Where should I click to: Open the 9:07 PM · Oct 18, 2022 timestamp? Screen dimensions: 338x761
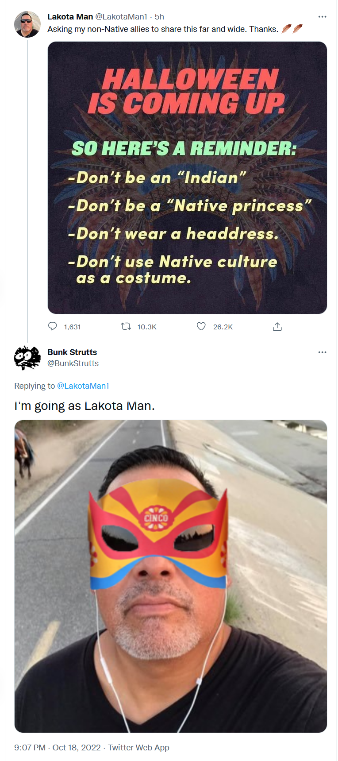tap(58, 747)
